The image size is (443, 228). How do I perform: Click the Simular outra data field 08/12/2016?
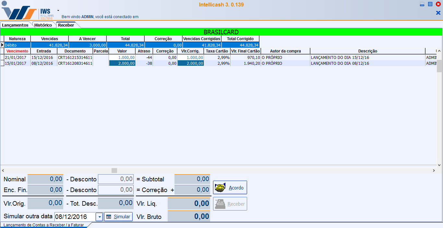[x=75, y=217]
